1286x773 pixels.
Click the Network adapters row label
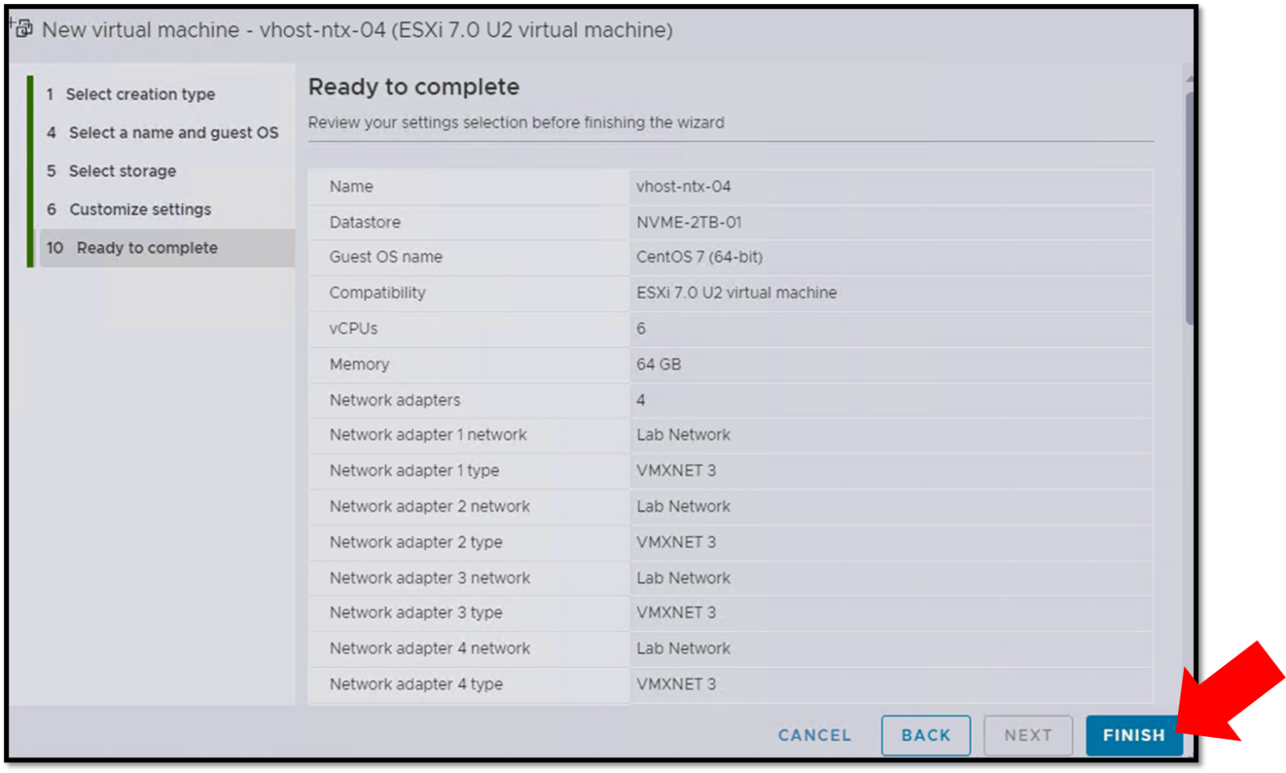tap(394, 400)
